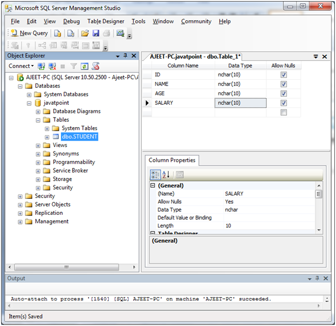Select the dbo.Table_1 document tab
336x326 pixels.
tap(195, 57)
